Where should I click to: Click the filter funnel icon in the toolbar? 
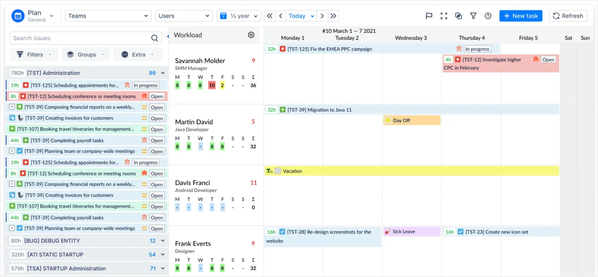pos(473,16)
